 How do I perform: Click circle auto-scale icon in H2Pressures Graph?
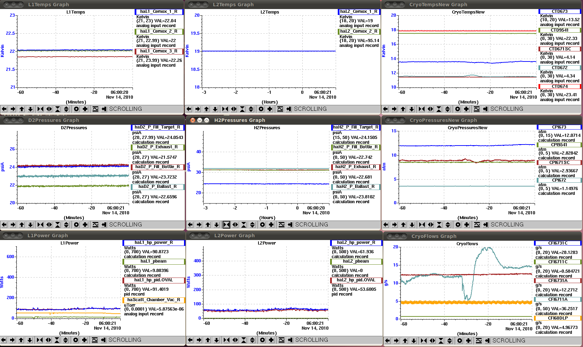(263, 225)
